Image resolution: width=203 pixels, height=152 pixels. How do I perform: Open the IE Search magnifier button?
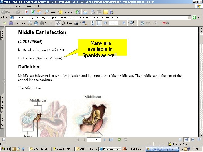pyautogui.click(x=50, y=12)
